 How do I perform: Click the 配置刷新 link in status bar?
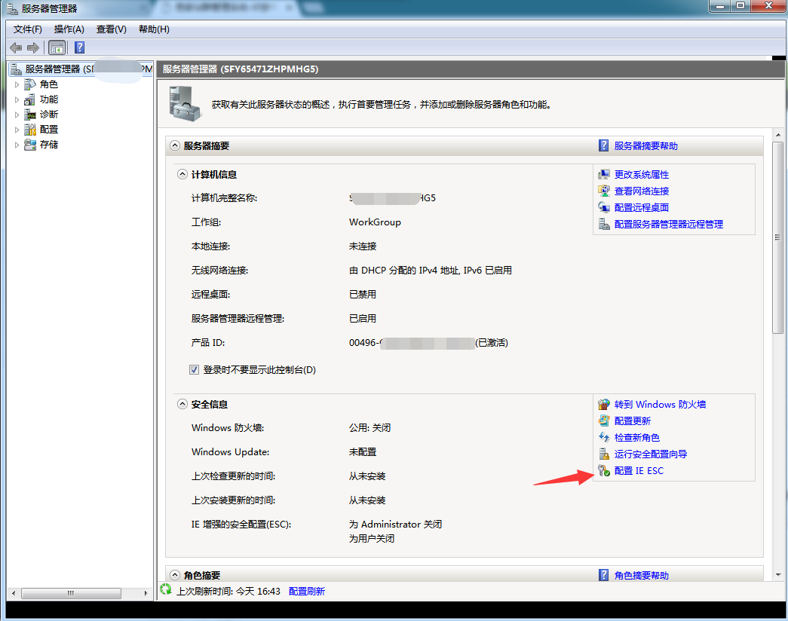coord(307,592)
